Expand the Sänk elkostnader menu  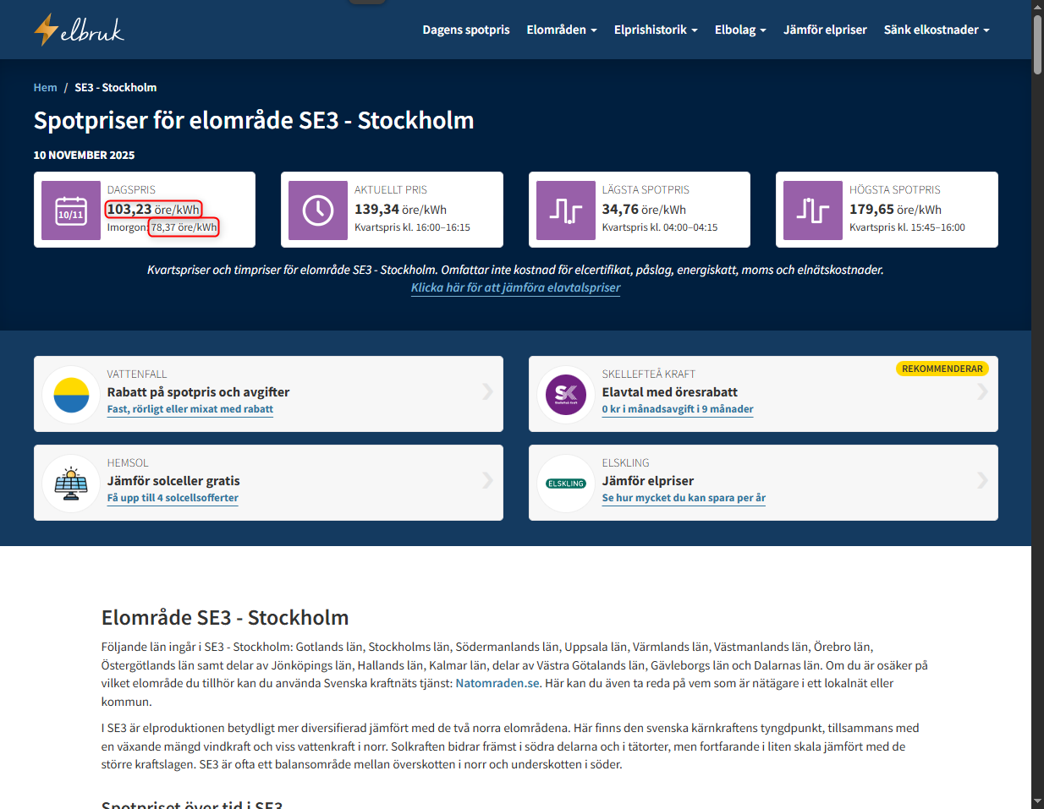(936, 30)
